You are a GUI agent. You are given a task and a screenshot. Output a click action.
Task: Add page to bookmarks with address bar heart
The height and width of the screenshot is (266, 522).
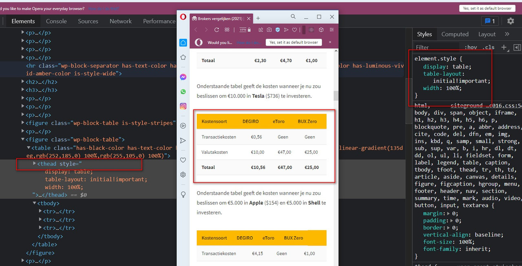coord(294,30)
